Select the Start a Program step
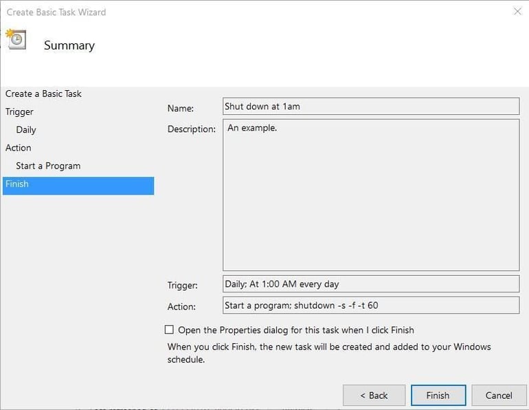The image size is (529, 410). click(x=48, y=166)
